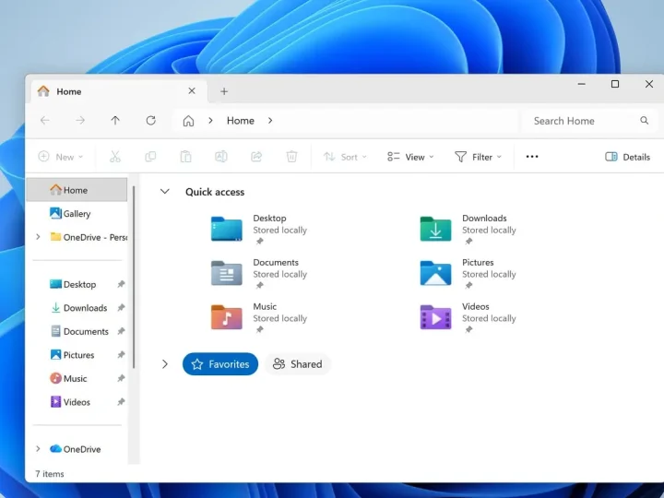The image size is (664, 498).
Task: Minimize the File Explorer window
Action: [x=582, y=84]
